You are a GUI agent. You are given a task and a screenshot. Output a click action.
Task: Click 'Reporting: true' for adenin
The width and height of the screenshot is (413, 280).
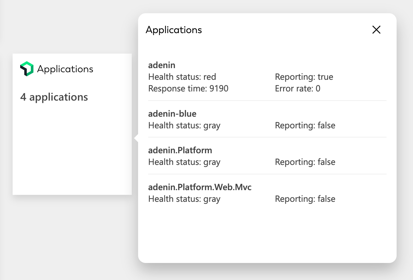point(304,77)
